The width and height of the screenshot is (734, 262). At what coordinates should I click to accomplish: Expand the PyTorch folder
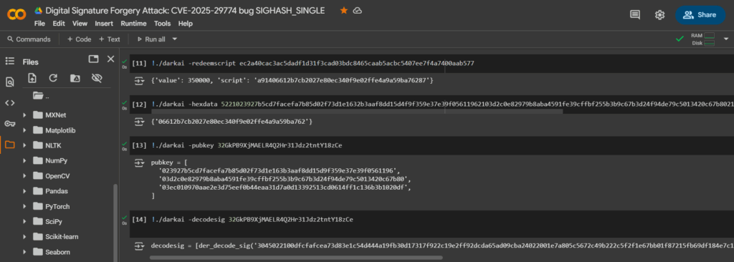click(24, 206)
